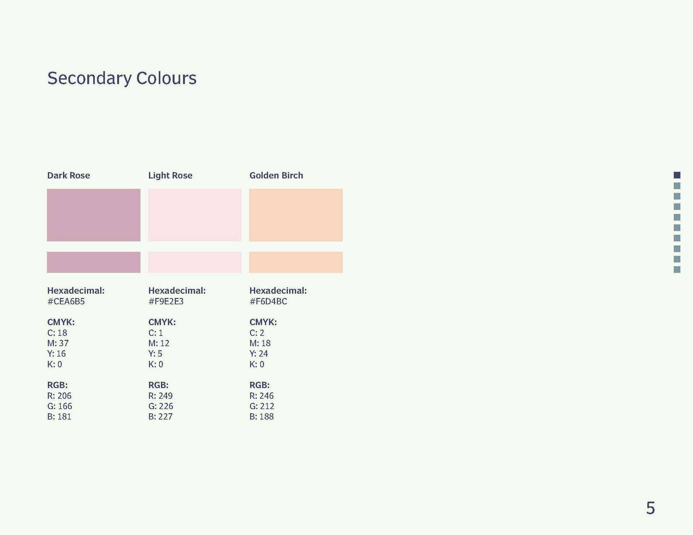Screen dimensions: 693x535
Task: Click the page number 5
Action: pyautogui.click(x=650, y=508)
